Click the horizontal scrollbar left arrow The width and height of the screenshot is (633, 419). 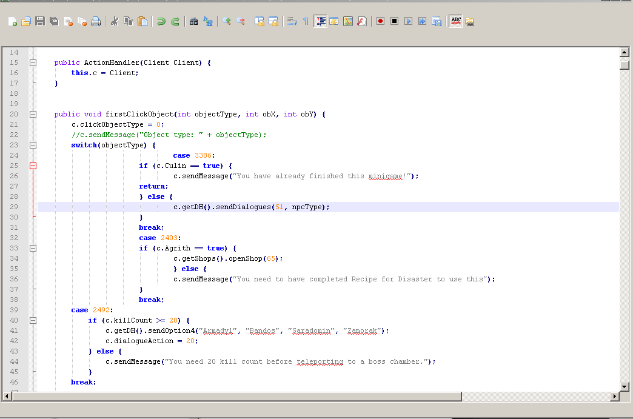pyautogui.click(x=7, y=397)
